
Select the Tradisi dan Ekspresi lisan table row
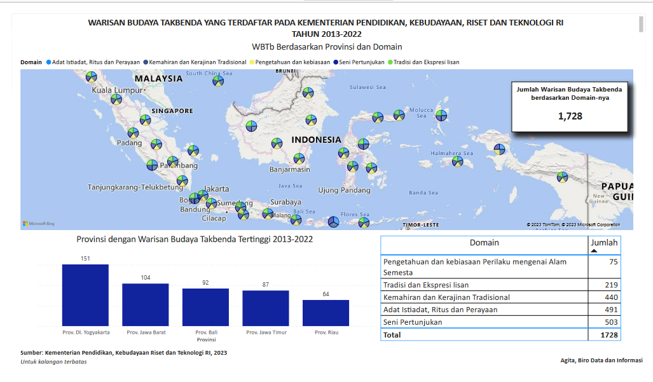485,285
